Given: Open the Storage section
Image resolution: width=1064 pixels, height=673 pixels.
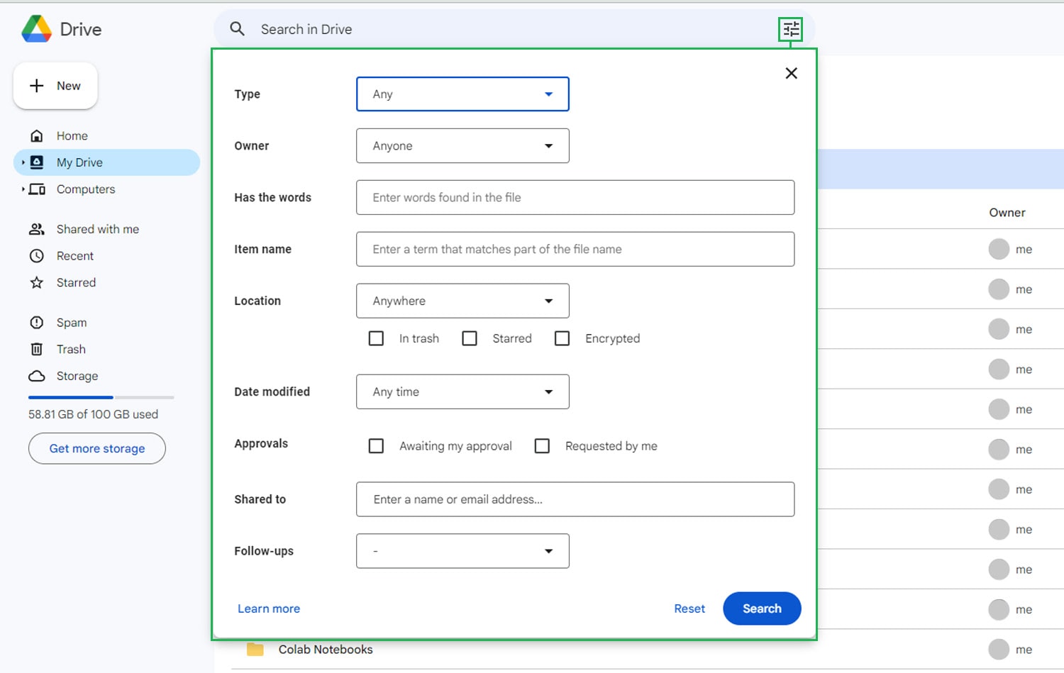Looking at the screenshot, I should 77,376.
